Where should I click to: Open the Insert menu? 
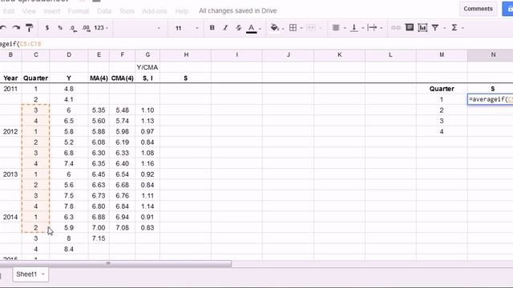51,11
